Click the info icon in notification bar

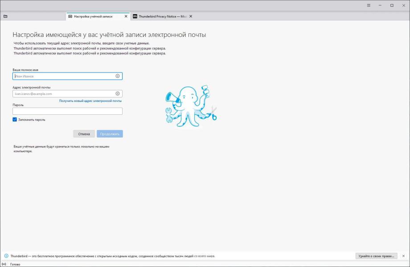coord(6,256)
